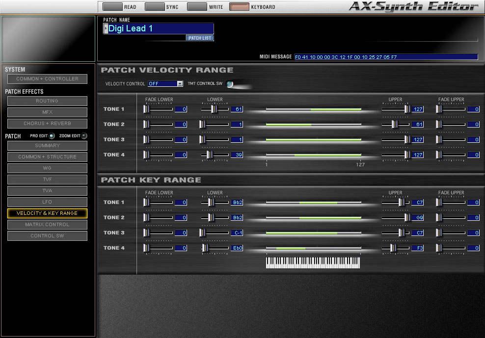Select Tone 4 key range Upper value F3
485x338 pixels.
418,248
